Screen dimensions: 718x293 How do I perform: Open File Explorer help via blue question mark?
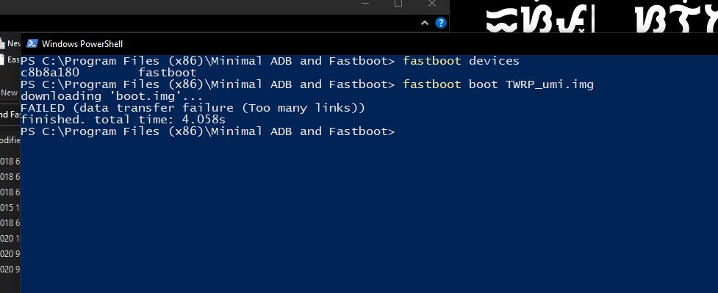tap(440, 23)
